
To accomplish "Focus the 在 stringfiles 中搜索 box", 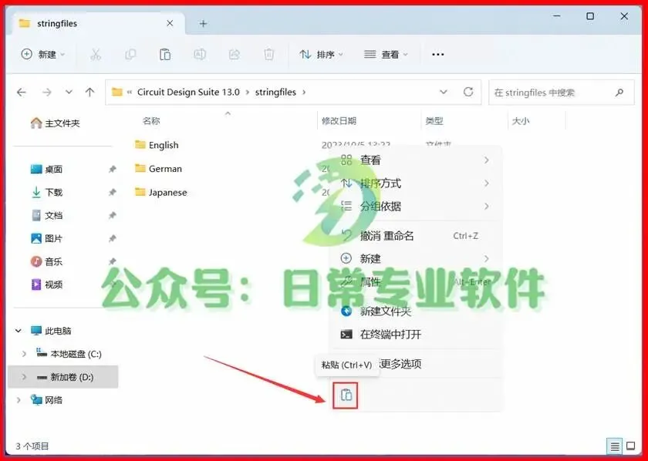I will coord(562,93).
